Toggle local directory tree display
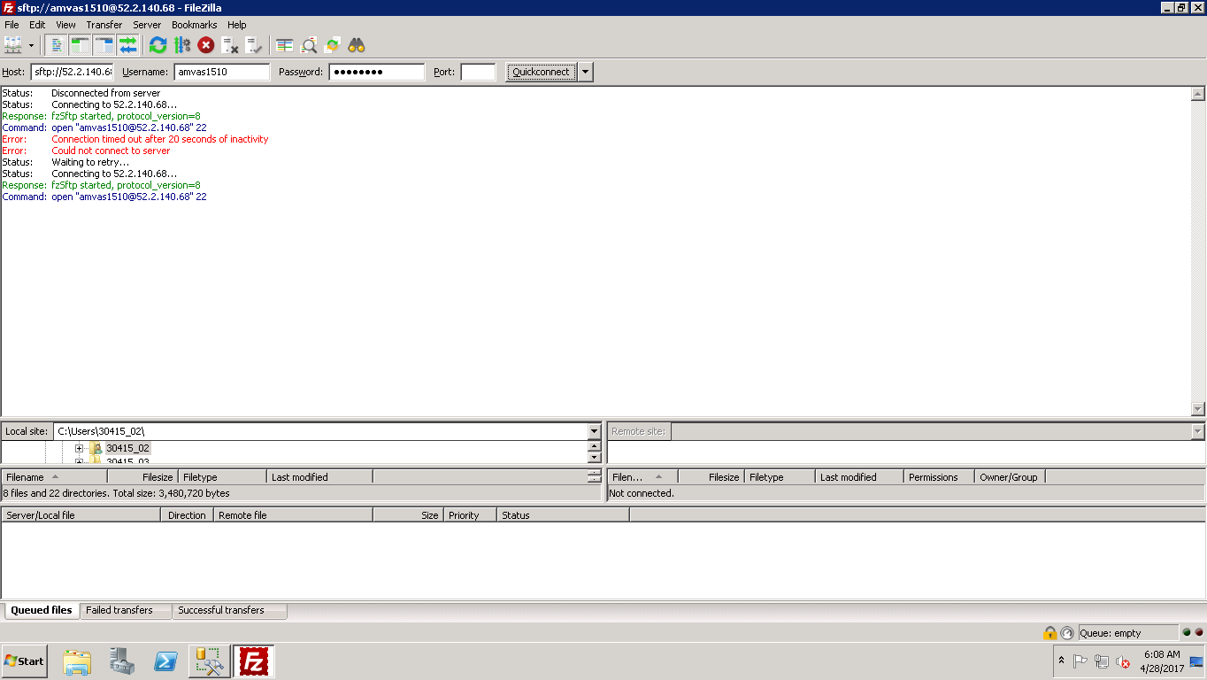Viewport: 1207px width, 680px height. 81,44
